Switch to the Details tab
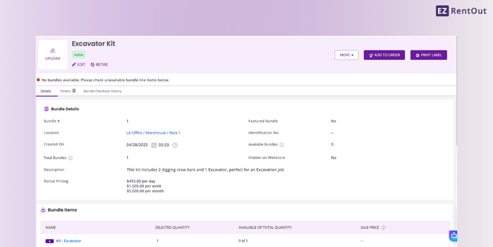The width and height of the screenshot is (493, 247). coord(46,91)
